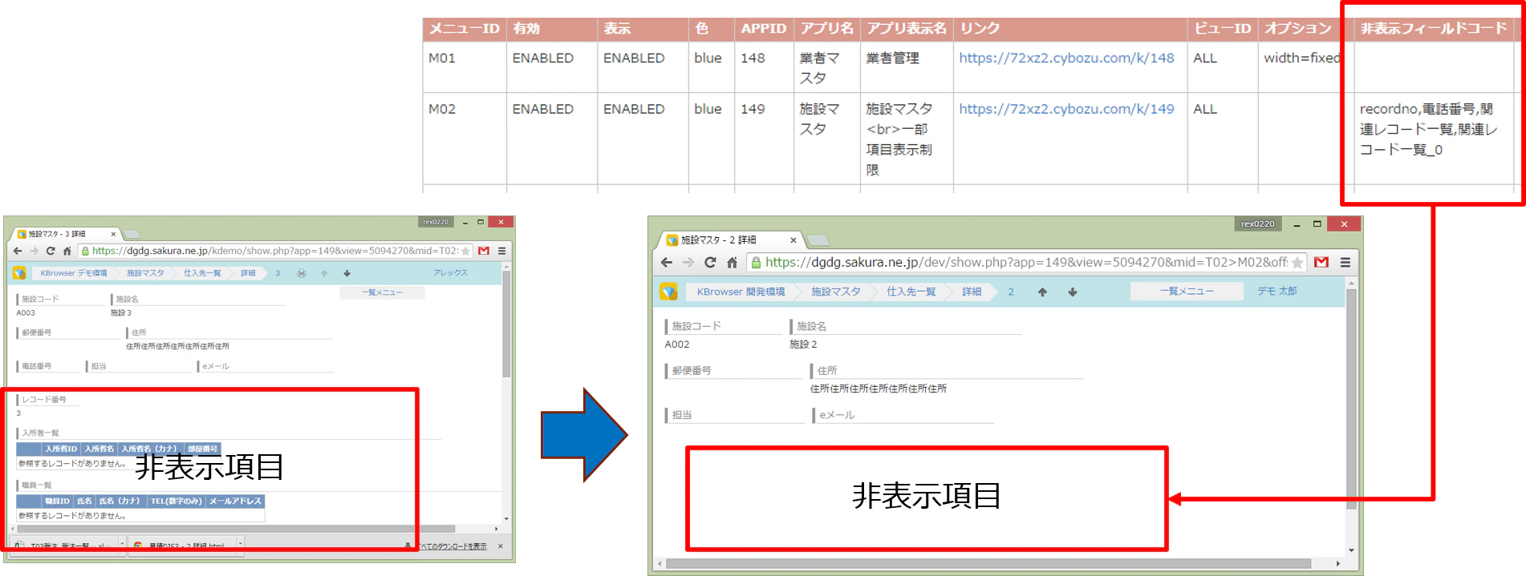Open new tab in the kdemo window
The height and width of the screenshot is (576, 1526).
click(132, 235)
